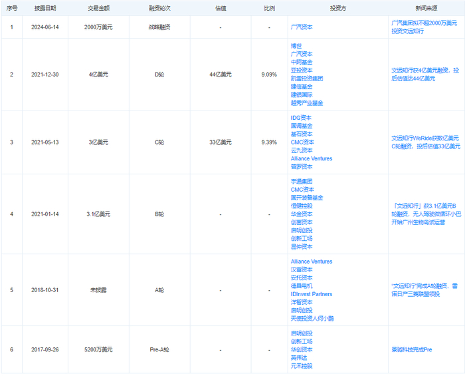Open investor link 汉富资本
The width and height of the screenshot is (465, 376).
[x=302, y=270]
